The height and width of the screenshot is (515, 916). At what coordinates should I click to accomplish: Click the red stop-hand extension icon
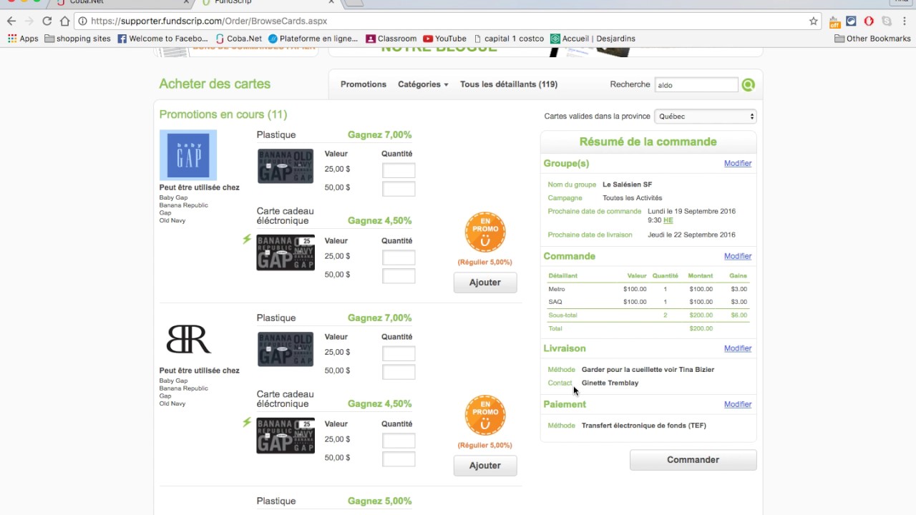(869, 21)
